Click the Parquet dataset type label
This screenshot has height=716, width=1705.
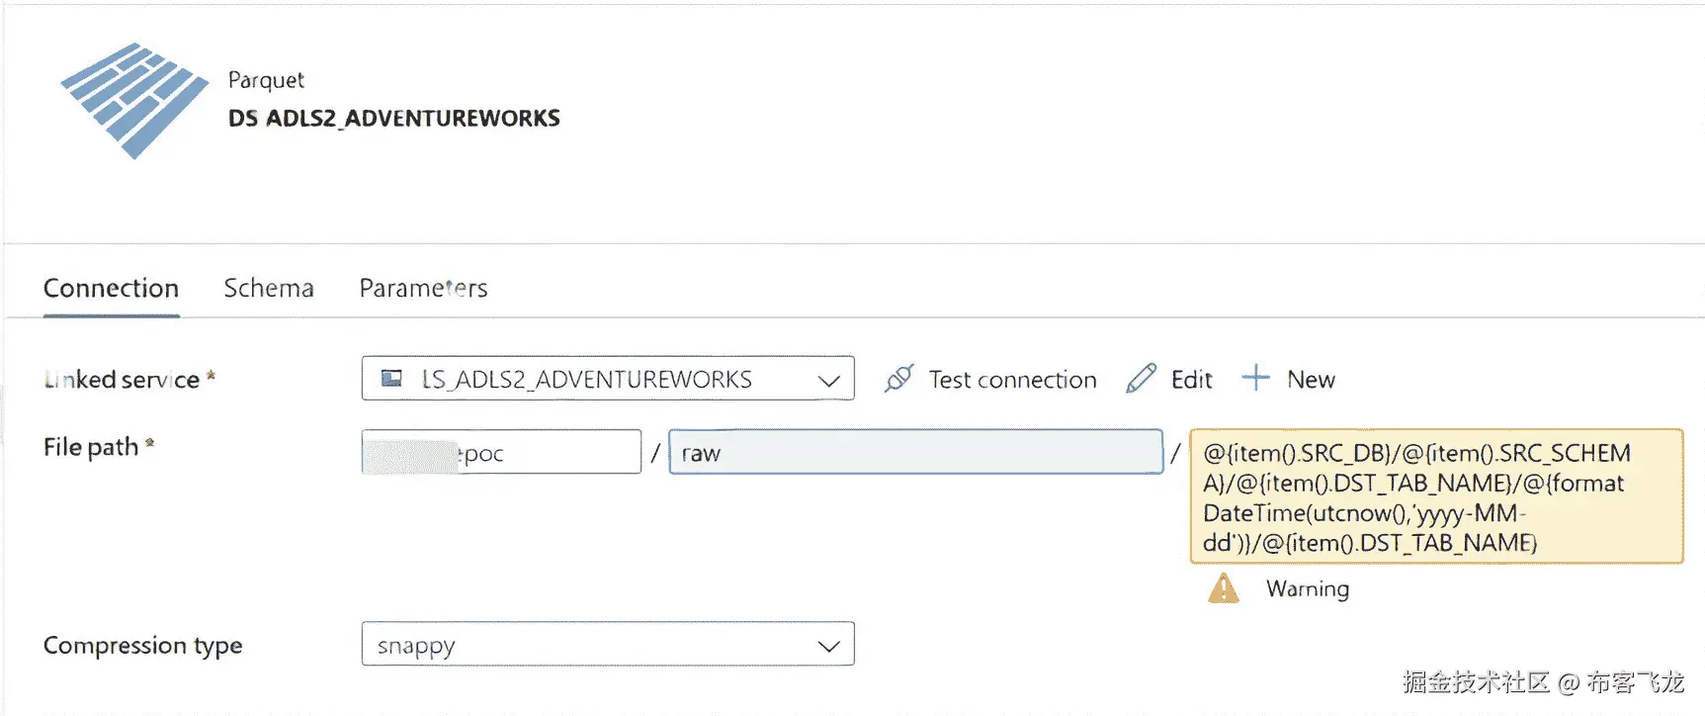pyautogui.click(x=266, y=80)
